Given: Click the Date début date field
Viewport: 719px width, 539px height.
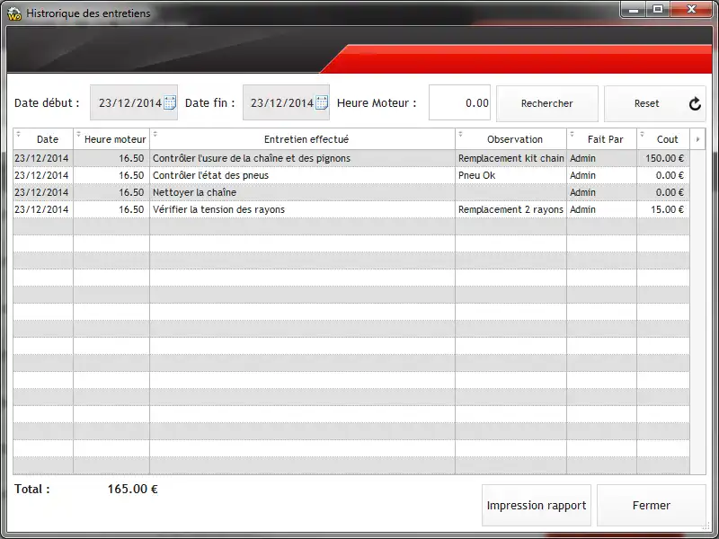Looking at the screenshot, I should pyautogui.click(x=133, y=102).
